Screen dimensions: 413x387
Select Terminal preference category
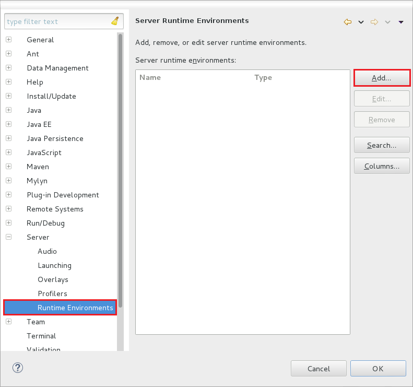coord(41,336)
